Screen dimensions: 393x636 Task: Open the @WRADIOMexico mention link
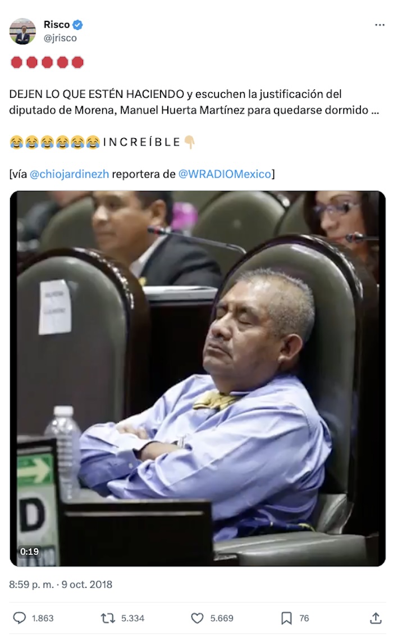pos(225,174)
